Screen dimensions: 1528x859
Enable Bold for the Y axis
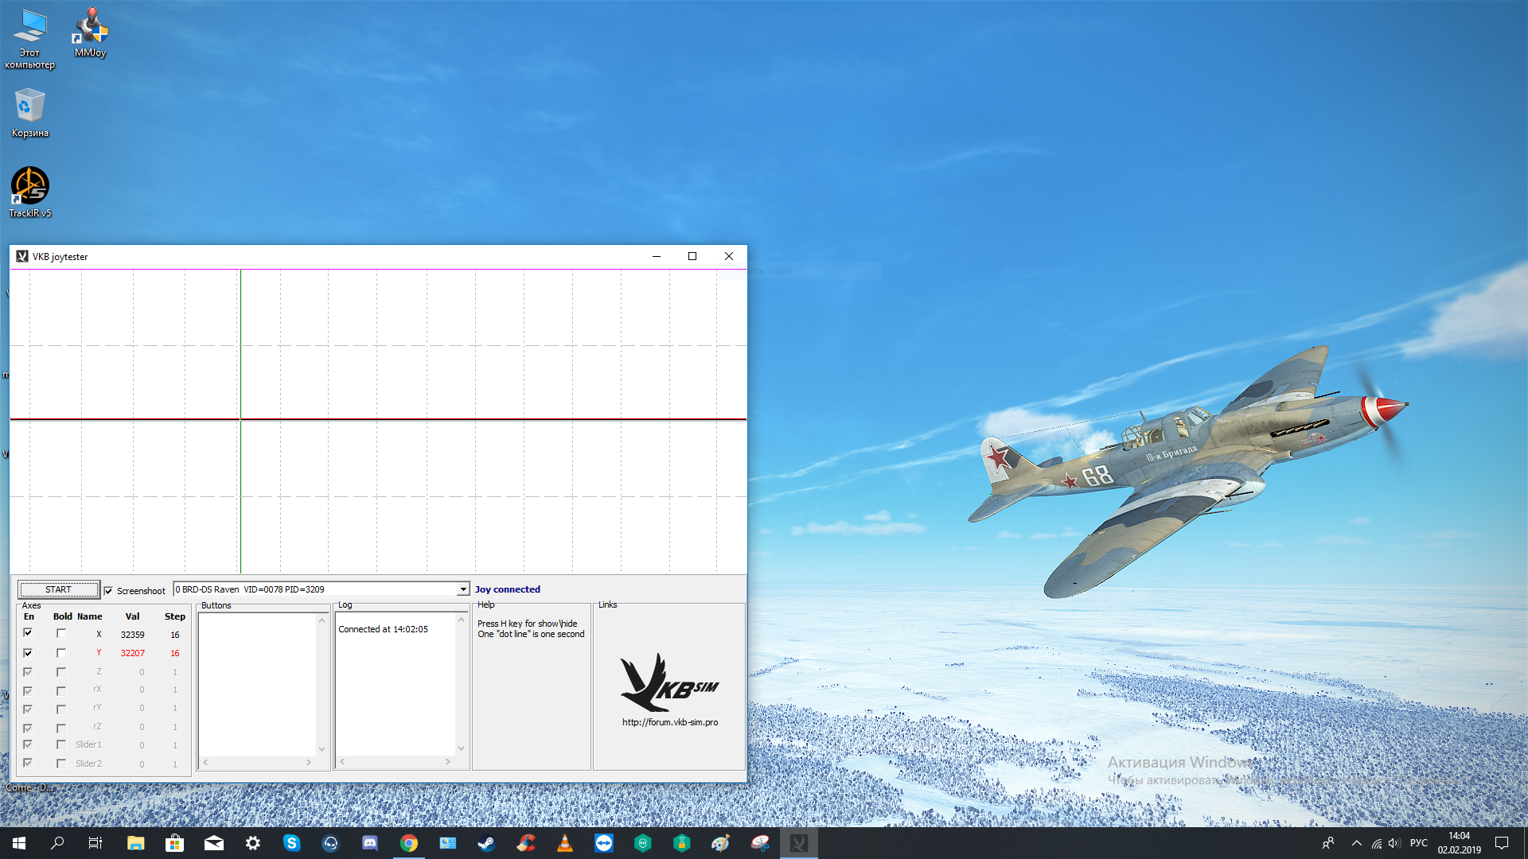point(61,653)
